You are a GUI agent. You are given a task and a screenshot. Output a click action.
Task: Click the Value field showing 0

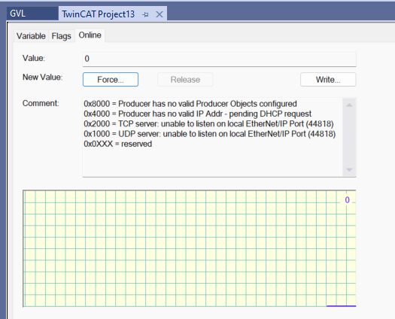coord(219,59)
